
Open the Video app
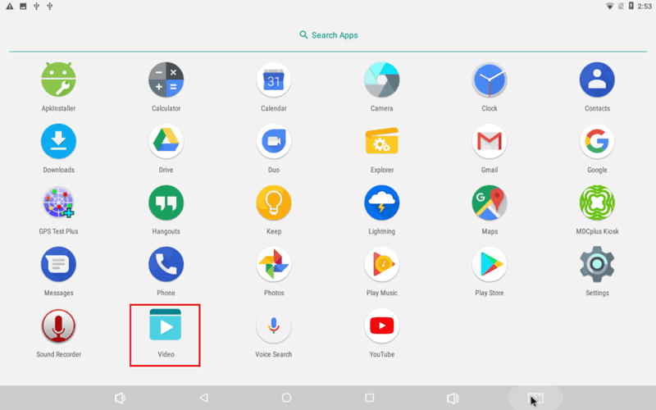pos(166,327)
